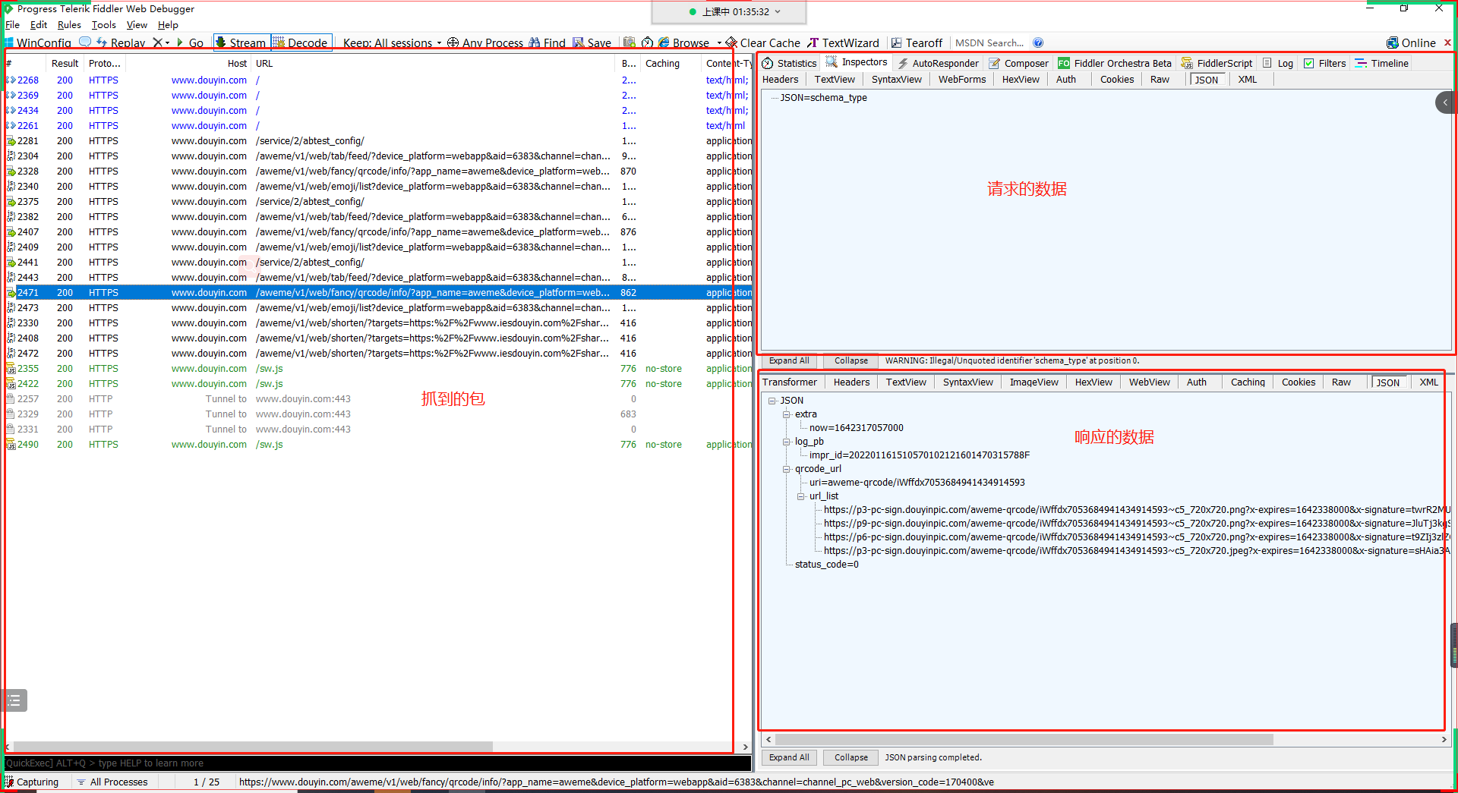The width and height of the screenshot is (1458, 793).
Task: Open the Browse dropdown arrow
Action: (x=718, y=43)
